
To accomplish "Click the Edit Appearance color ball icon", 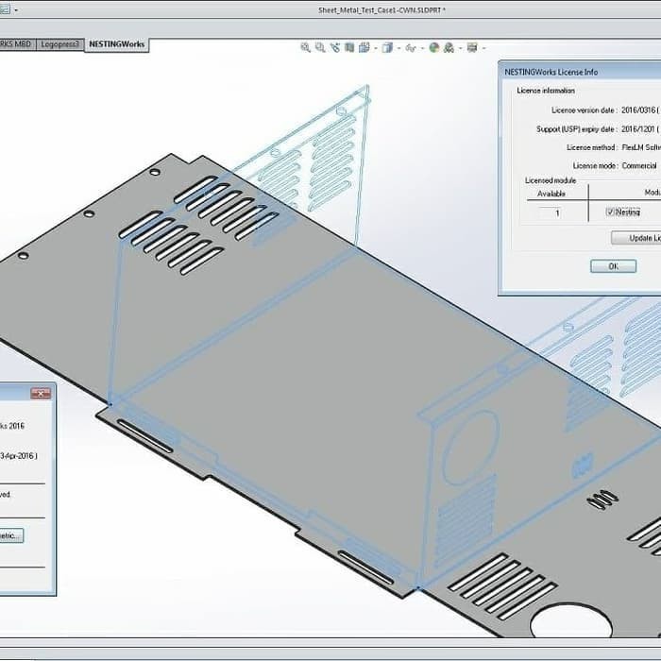I will click(434, 47).
